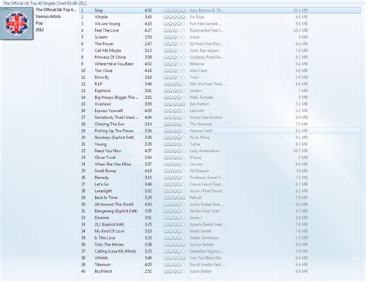Select the album title "The Official Uk Top 4..."
Image resolution: width=366 pixels, height=282 pixels.
56,9
